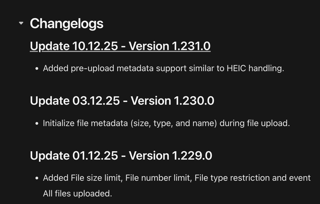Click the '(size, type, and name)' text
Image resolution: width=320 pixels, height=204 pixels.
click(174, 123)
